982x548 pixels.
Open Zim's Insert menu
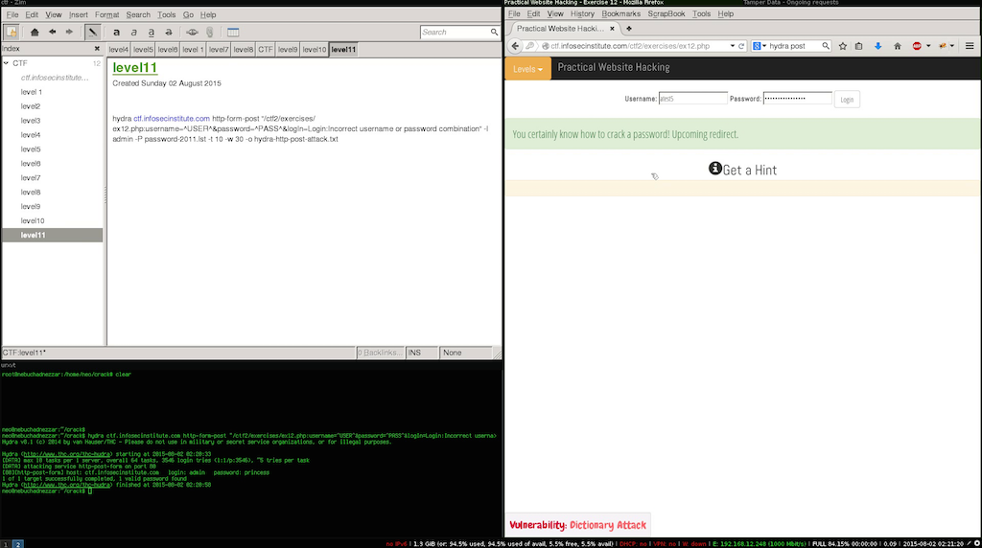[x=79, y=14]
